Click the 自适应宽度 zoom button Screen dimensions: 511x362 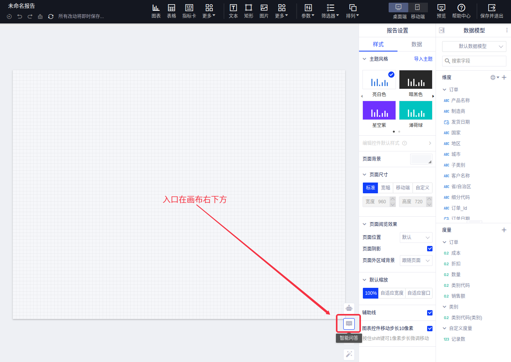coord(392,293)
